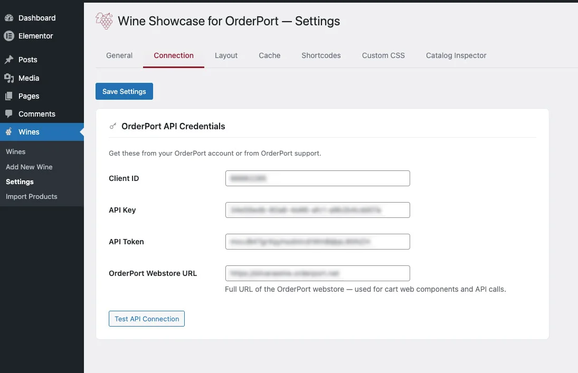Click the Media library icon

click(x=9, y=78)
